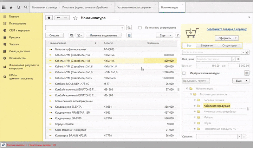Click the shopping cart icon
The height and width of the screenshot is (148, 253).
192,33
